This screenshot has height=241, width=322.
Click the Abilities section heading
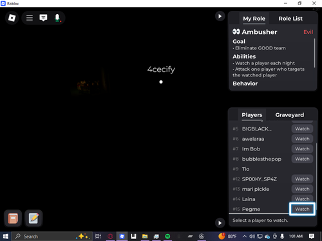point(244,57)
